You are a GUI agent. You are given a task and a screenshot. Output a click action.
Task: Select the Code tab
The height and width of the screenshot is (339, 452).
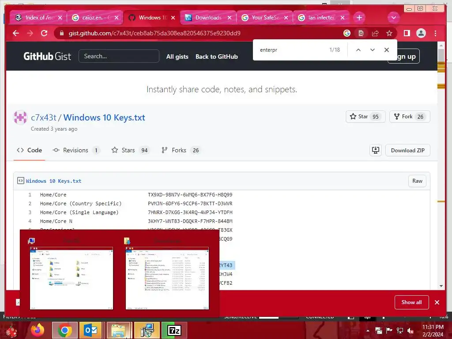tap(30, 150)
